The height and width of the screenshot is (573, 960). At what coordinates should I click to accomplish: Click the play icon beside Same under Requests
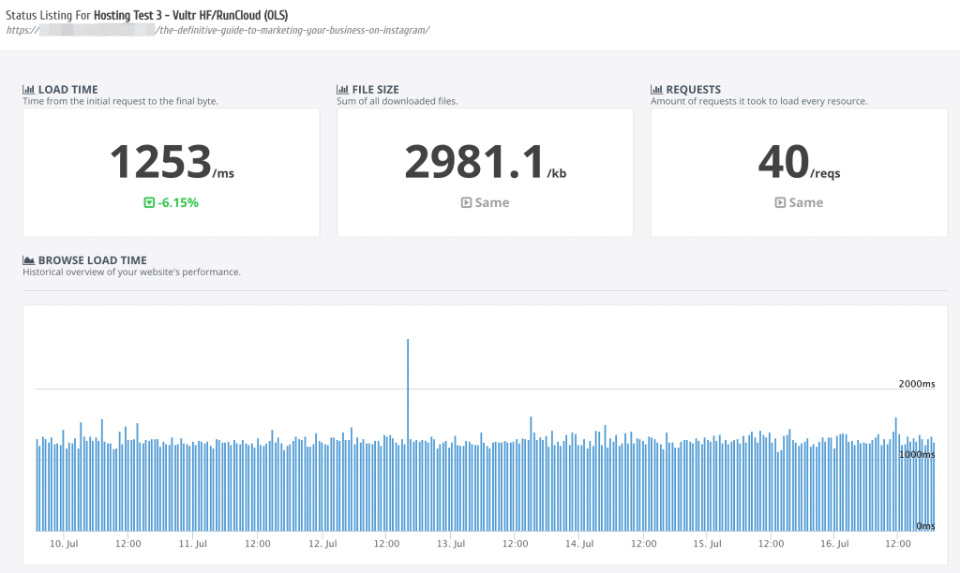point(780,202)
